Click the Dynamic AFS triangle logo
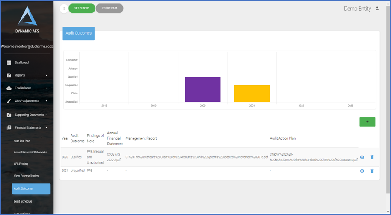This screenshot has height=215, width=391. point(27,16)
